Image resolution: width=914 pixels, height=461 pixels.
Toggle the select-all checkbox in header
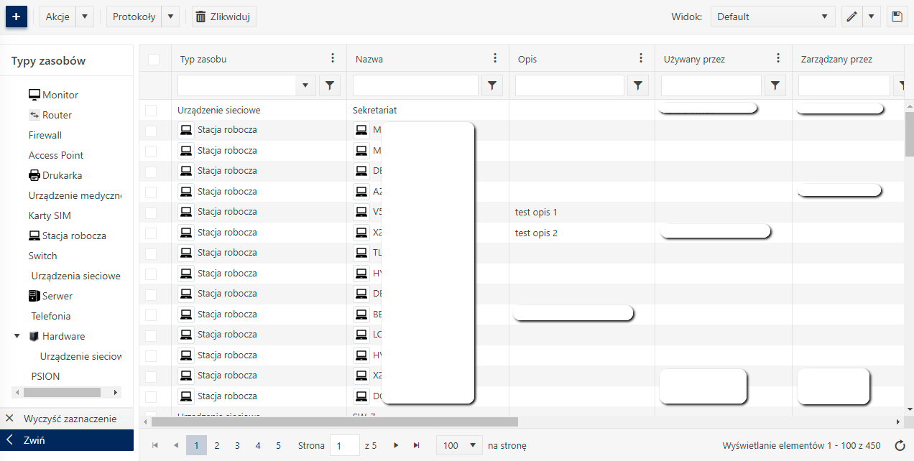pyautogui.click(x=154, y=60)
